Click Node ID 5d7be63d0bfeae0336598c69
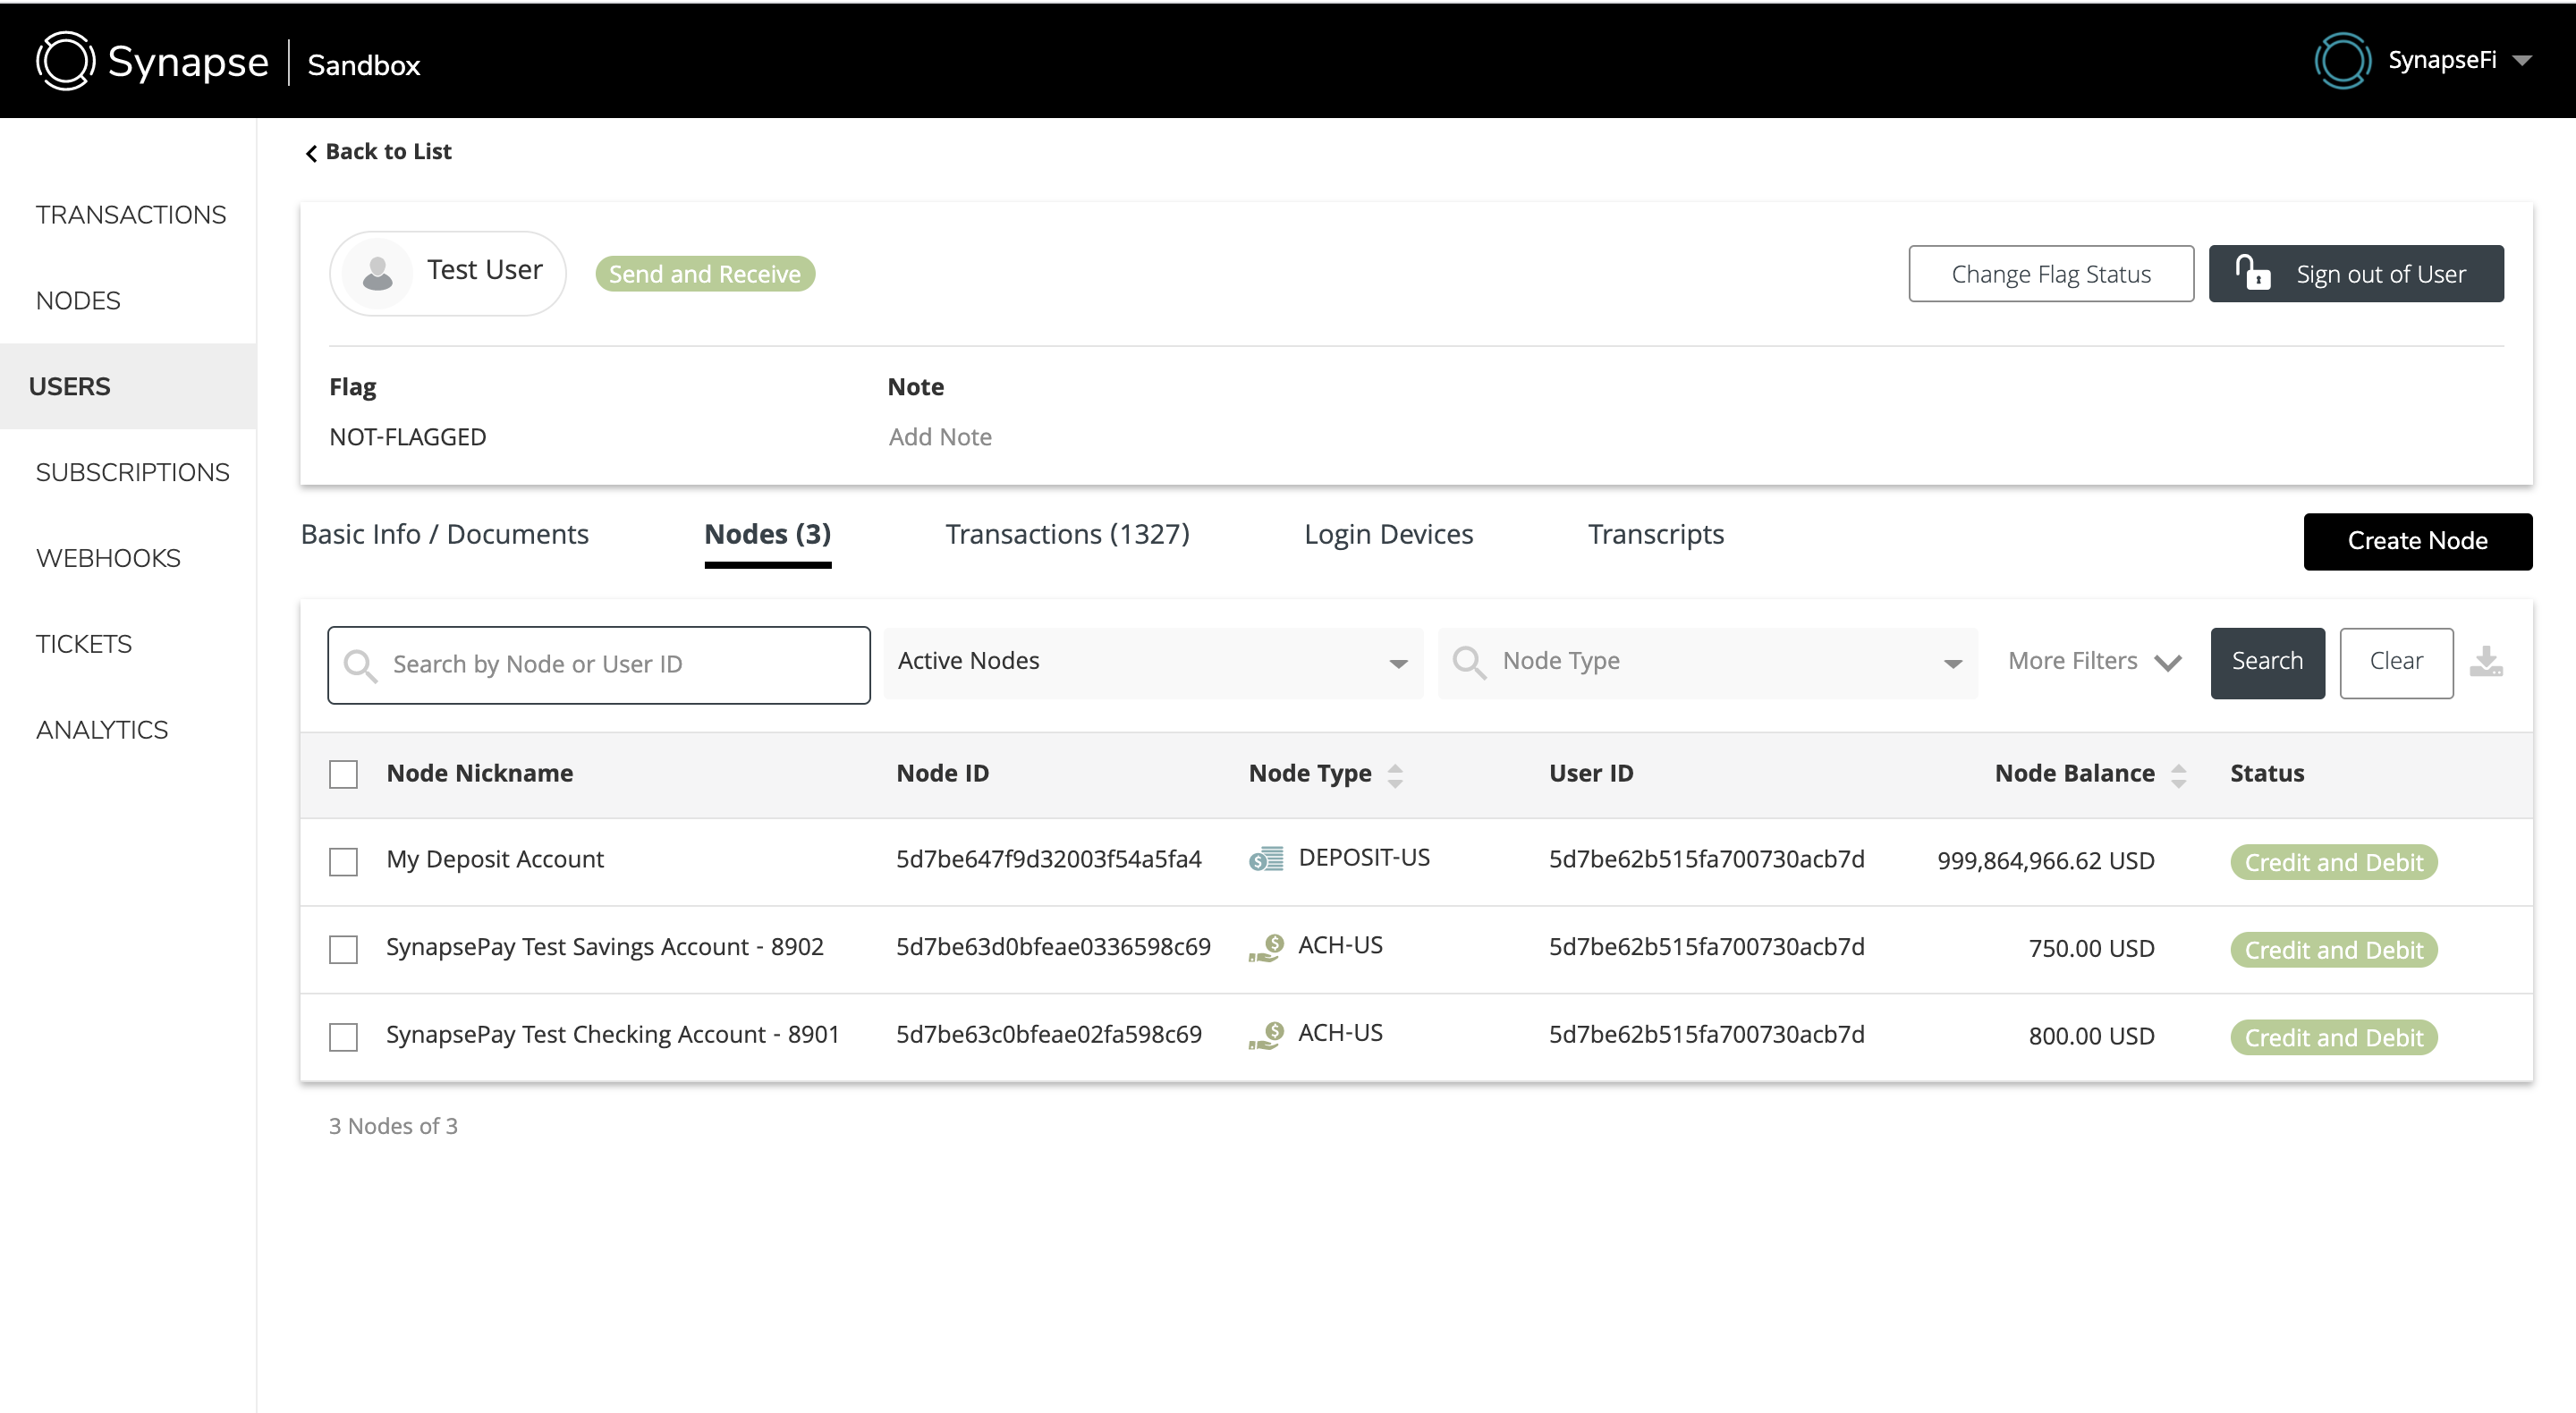Viewport: 2576px width, 1413px height. (1053, 946)
